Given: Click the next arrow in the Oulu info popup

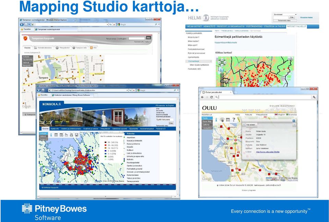Looking at the screenshot, I should click(x=294, y=125).
